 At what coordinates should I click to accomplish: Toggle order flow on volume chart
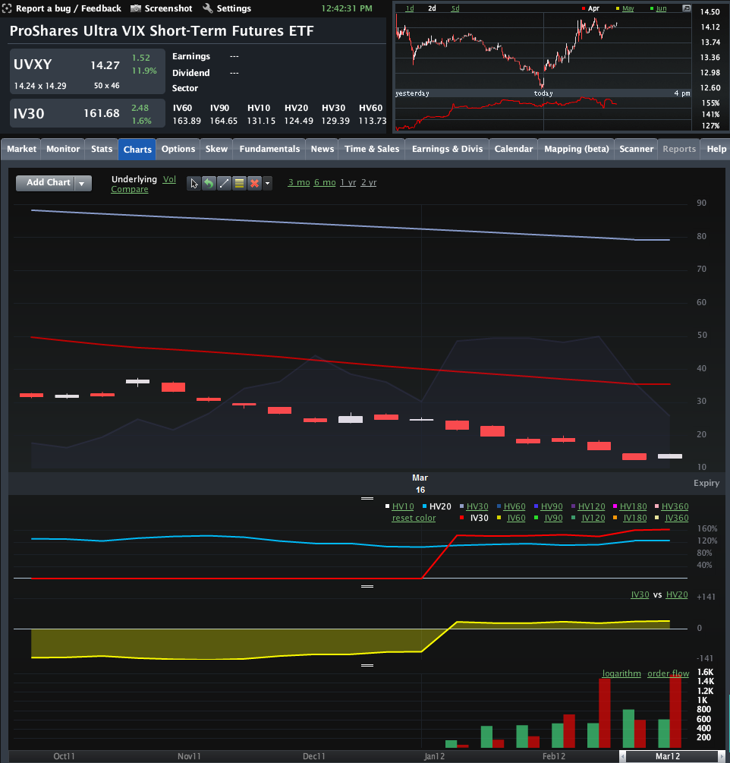[669, 673]
